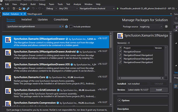Click the Navigate Backward toolbar icon

click(x=2, y=9)
